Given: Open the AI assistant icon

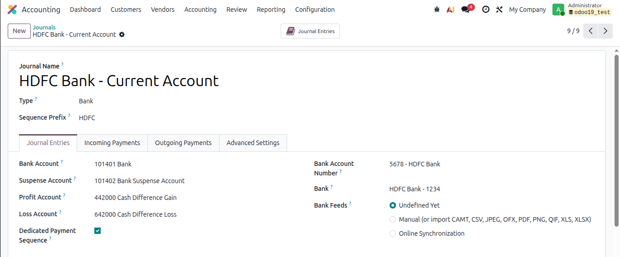Looking at the screenshot, I should pos(450,10).
